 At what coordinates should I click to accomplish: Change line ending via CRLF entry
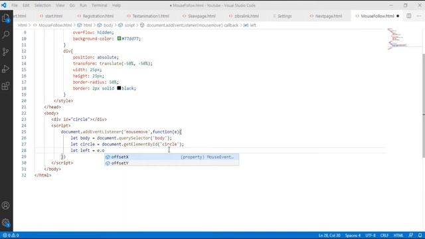[x=384, y=235]
